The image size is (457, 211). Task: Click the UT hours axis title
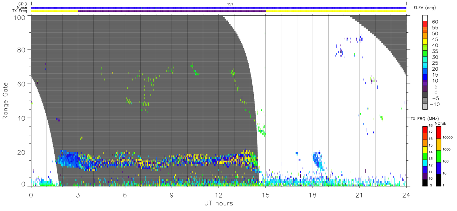click(x=218, y=204)
